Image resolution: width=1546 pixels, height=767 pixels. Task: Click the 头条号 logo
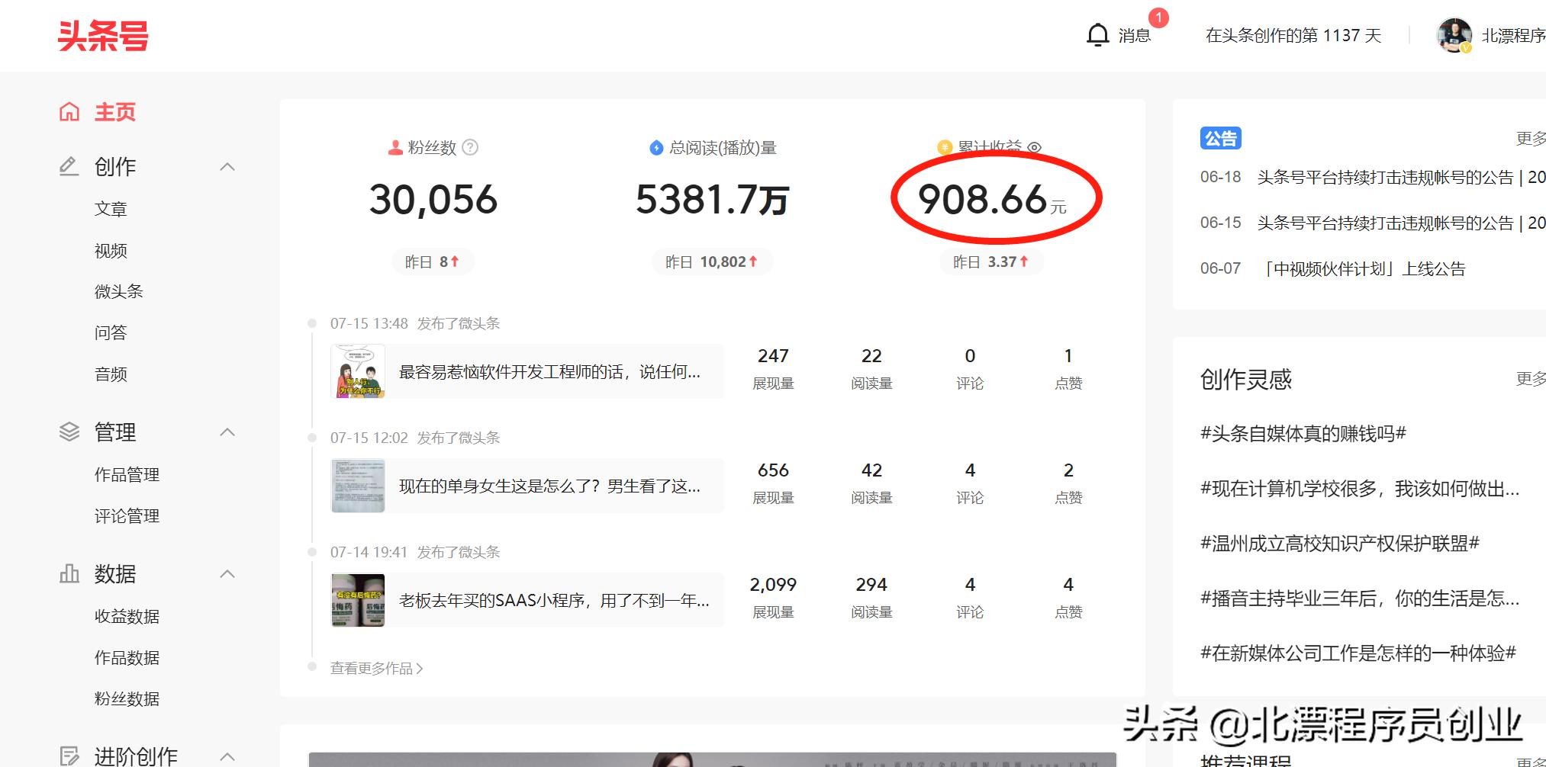(x=103, y=36)
